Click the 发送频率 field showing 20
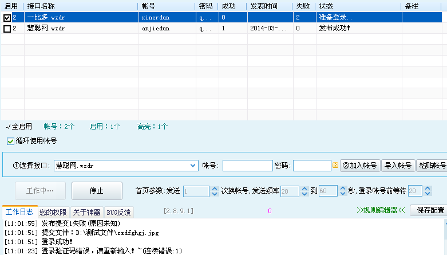Image resolution: width=447 pixels, height=255 pixels. (290, 191)
